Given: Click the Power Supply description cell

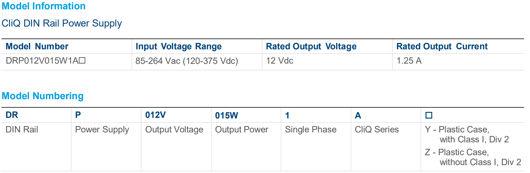Looking at the screenshot, I should point(102,130).
